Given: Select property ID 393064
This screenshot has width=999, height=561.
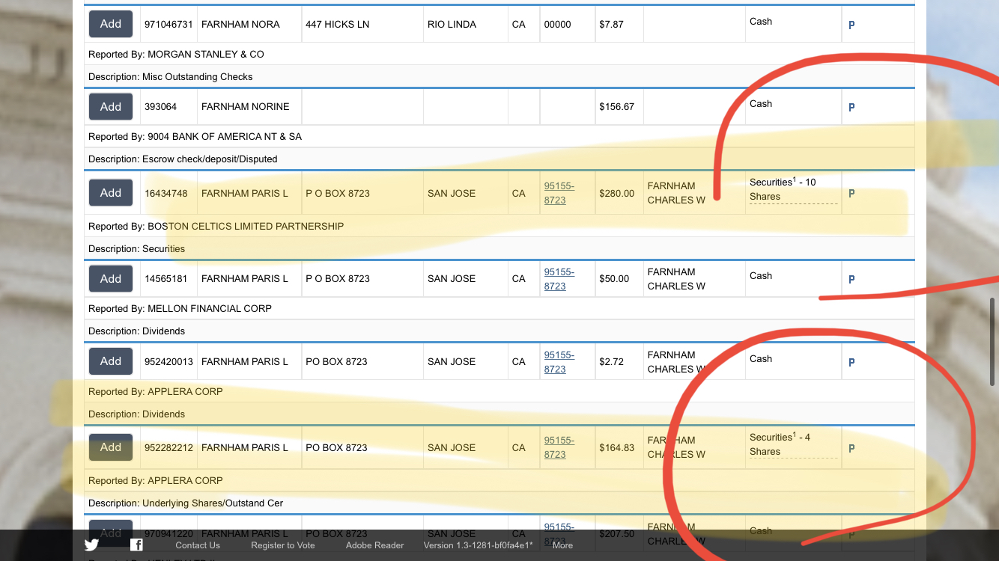Looking at the screenshot, I should tap(160, 107).
